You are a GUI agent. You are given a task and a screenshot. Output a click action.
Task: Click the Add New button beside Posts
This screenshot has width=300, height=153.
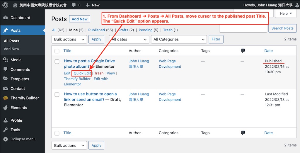pos(79,19)
